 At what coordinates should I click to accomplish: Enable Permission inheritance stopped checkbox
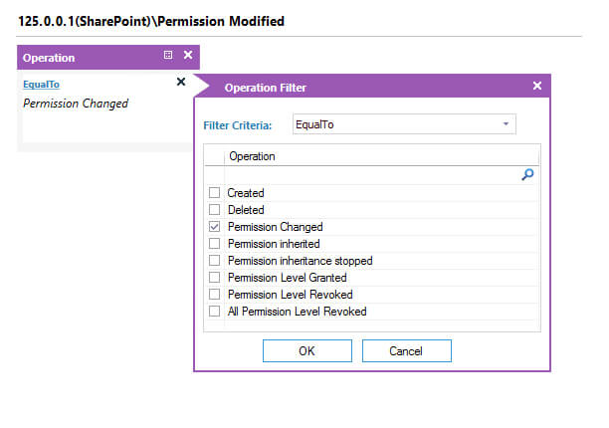point(214,261)
